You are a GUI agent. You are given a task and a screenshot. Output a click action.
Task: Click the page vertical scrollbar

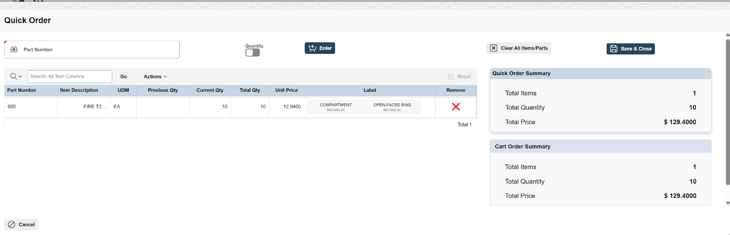click(728, 112)
